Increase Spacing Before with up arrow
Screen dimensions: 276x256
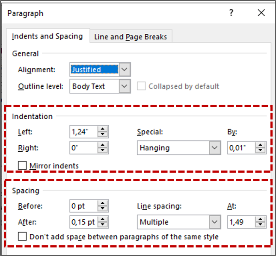point(102,204)
